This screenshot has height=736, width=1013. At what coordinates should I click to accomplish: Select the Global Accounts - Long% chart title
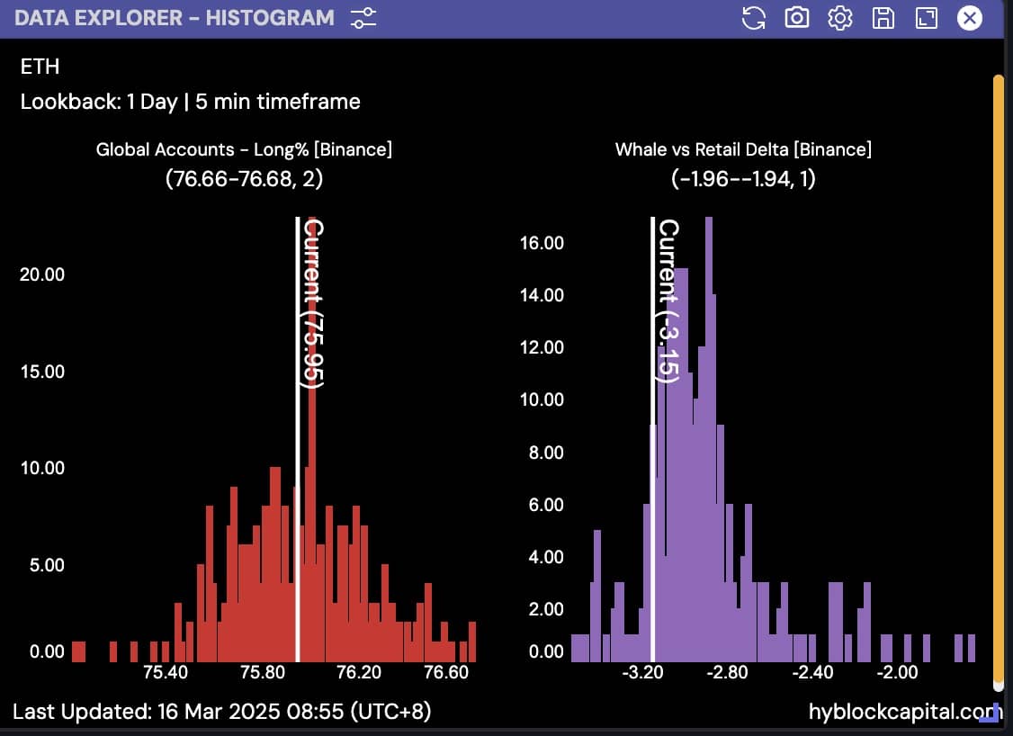244,149
